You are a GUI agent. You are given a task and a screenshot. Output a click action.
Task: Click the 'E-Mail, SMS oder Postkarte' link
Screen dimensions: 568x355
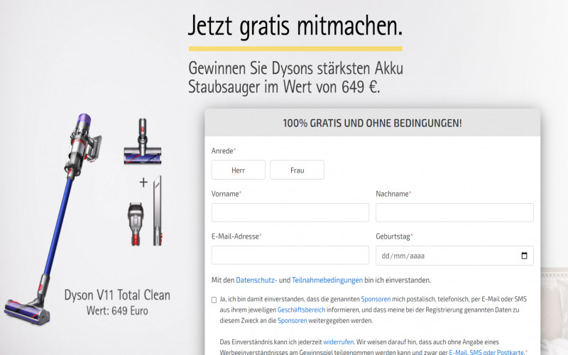coord(486,352)
